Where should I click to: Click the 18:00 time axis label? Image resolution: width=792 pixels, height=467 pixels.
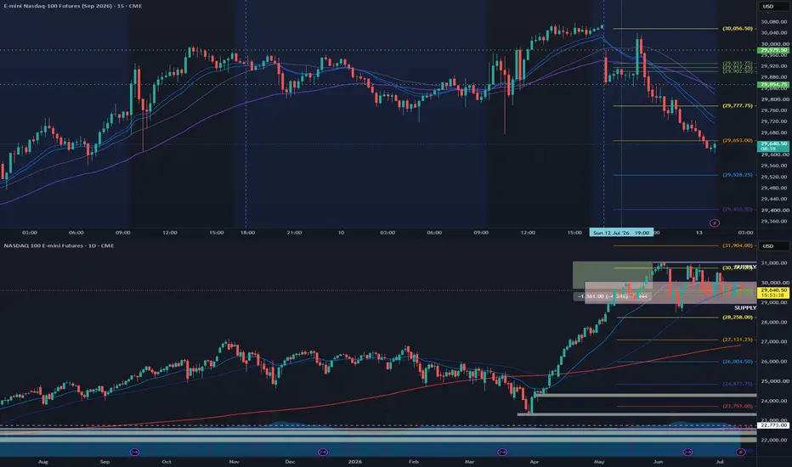pyautogui.click(x=247, y=233)
